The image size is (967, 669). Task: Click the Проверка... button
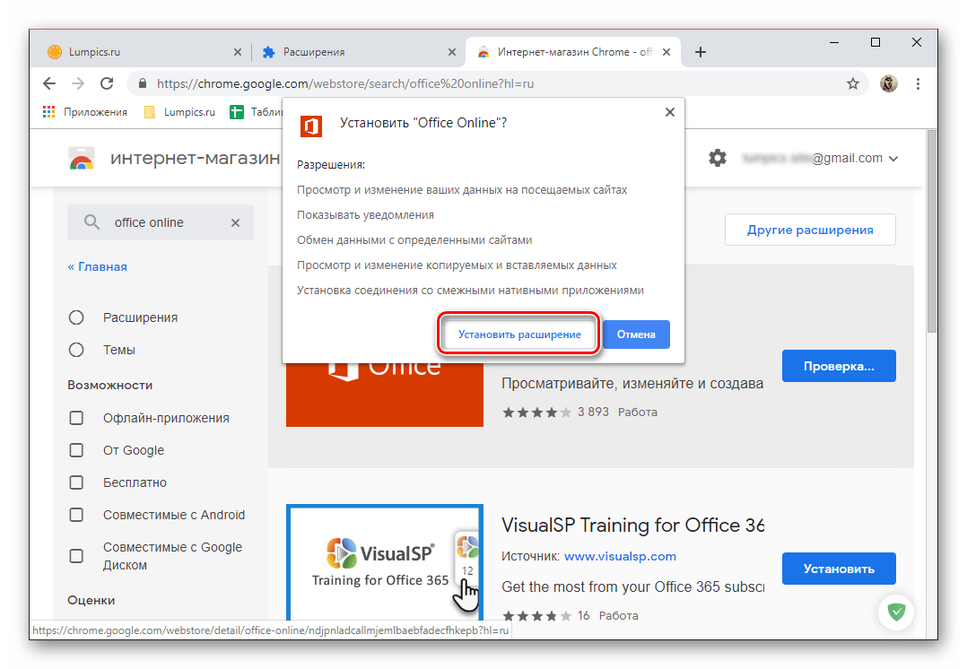839,366
